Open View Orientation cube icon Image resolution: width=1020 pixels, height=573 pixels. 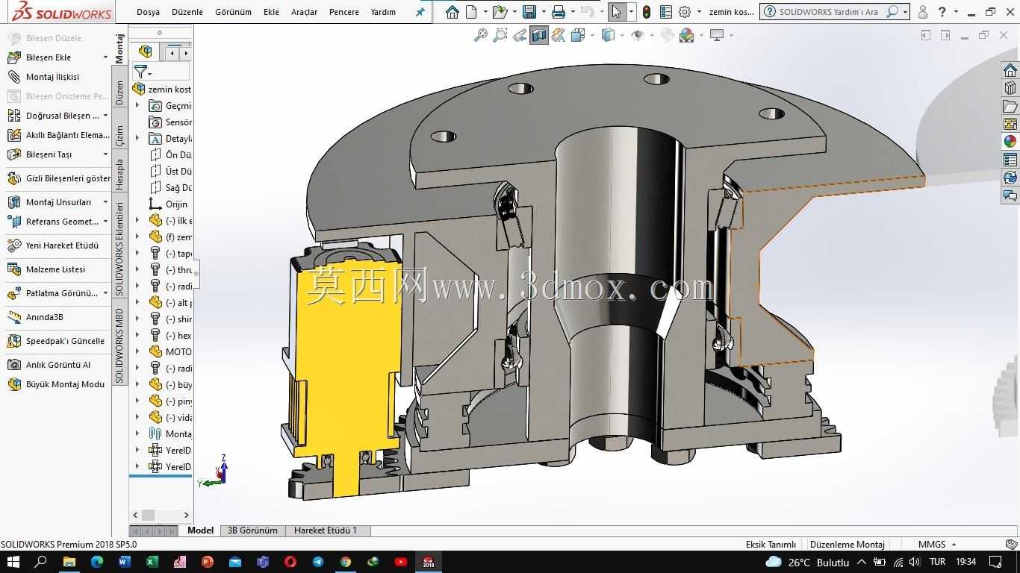pyautogui.click(x=578, y=35)
